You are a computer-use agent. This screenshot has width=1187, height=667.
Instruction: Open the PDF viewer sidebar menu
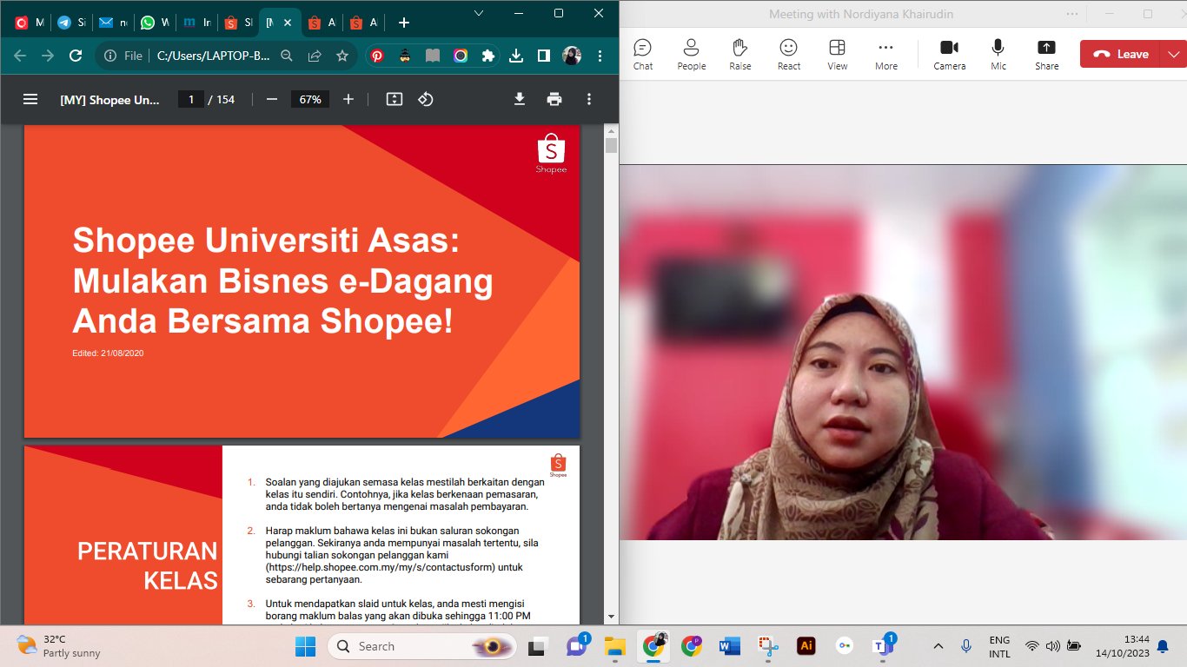click(x=30, y=99)
